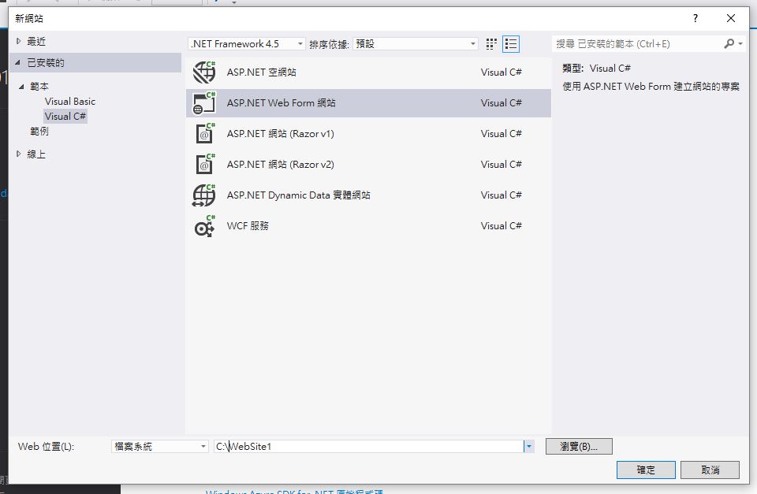
Task: Pick the ASP.NET 網站 (Razor v2) icon
Action: point(204,165)
